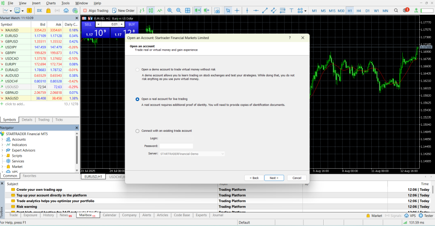The height and width of the screenshot is (226, 435).
Task: Click the dialog help question mark
Action: pos(290,38)
